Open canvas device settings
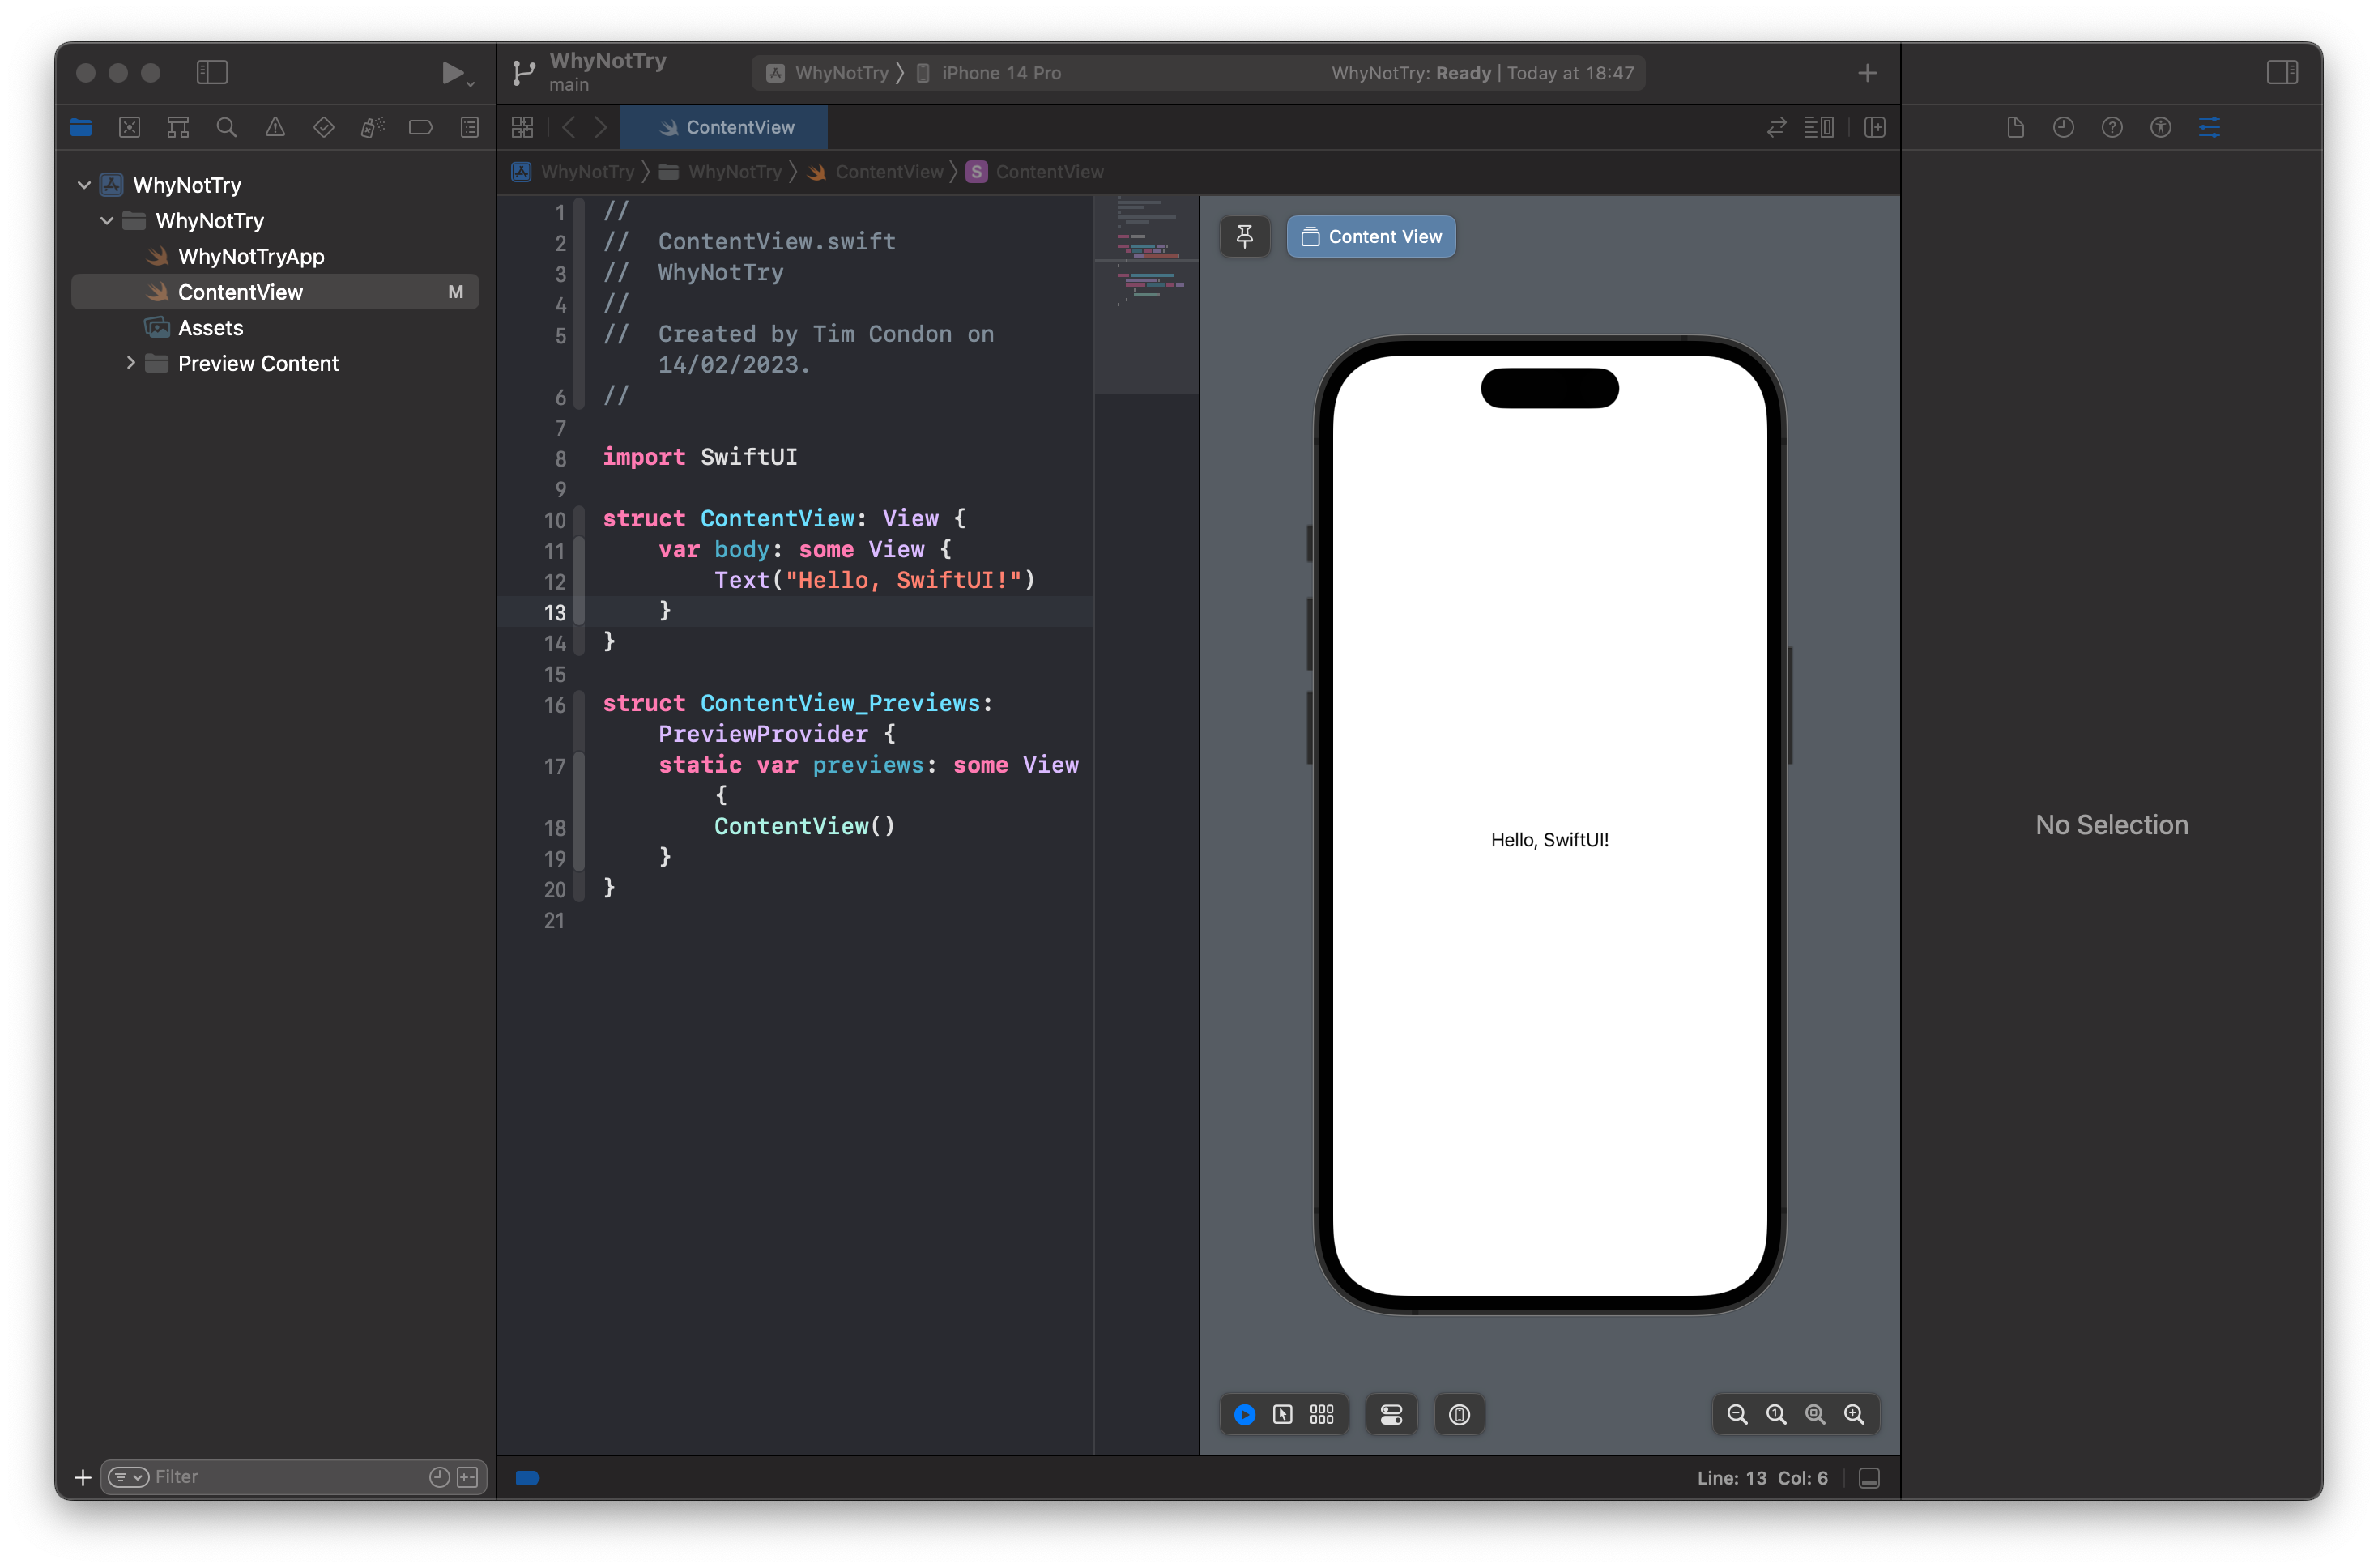 click(1391, 1414)
